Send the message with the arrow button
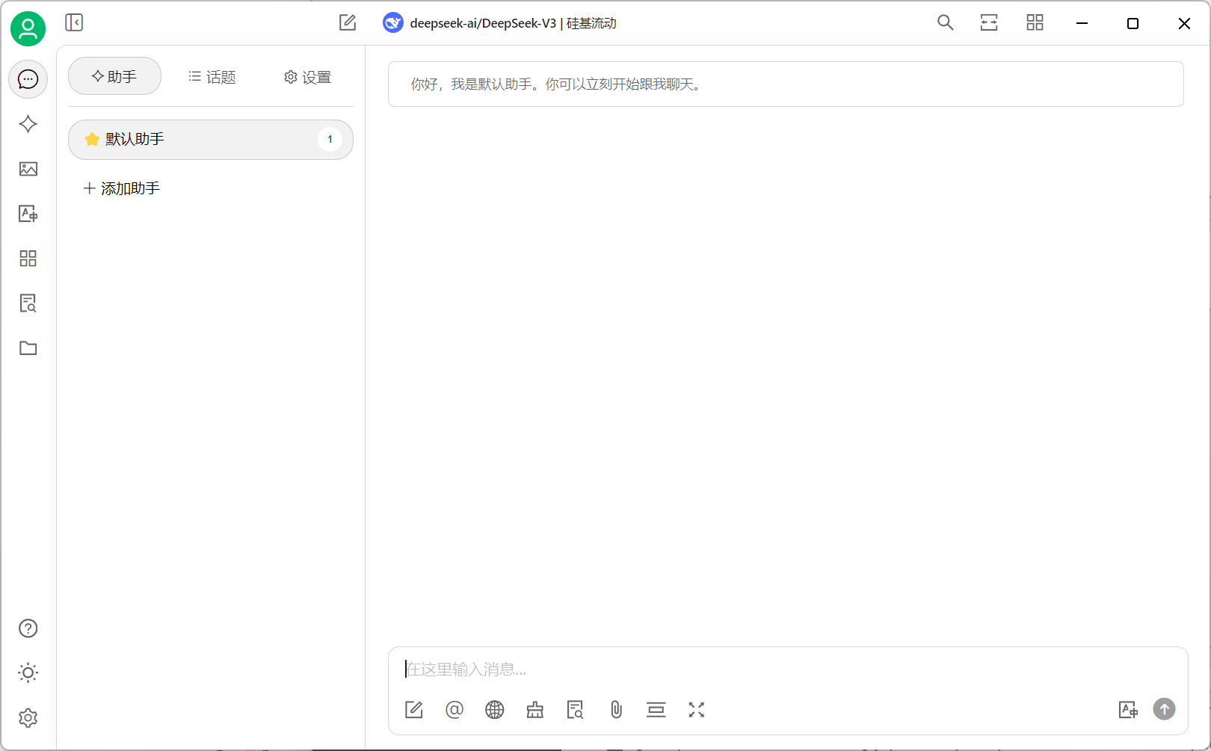 coord(1164,708)
